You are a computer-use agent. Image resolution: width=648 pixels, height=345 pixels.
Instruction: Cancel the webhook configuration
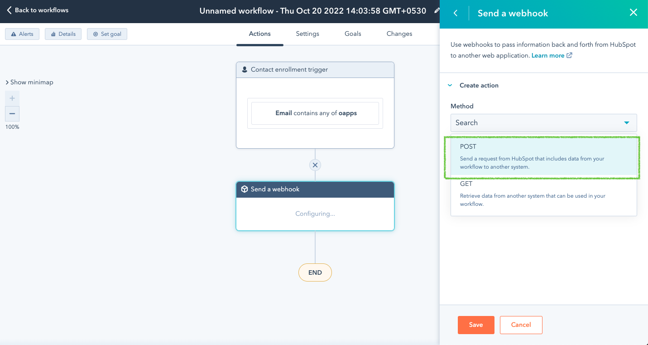pos(521,325)
